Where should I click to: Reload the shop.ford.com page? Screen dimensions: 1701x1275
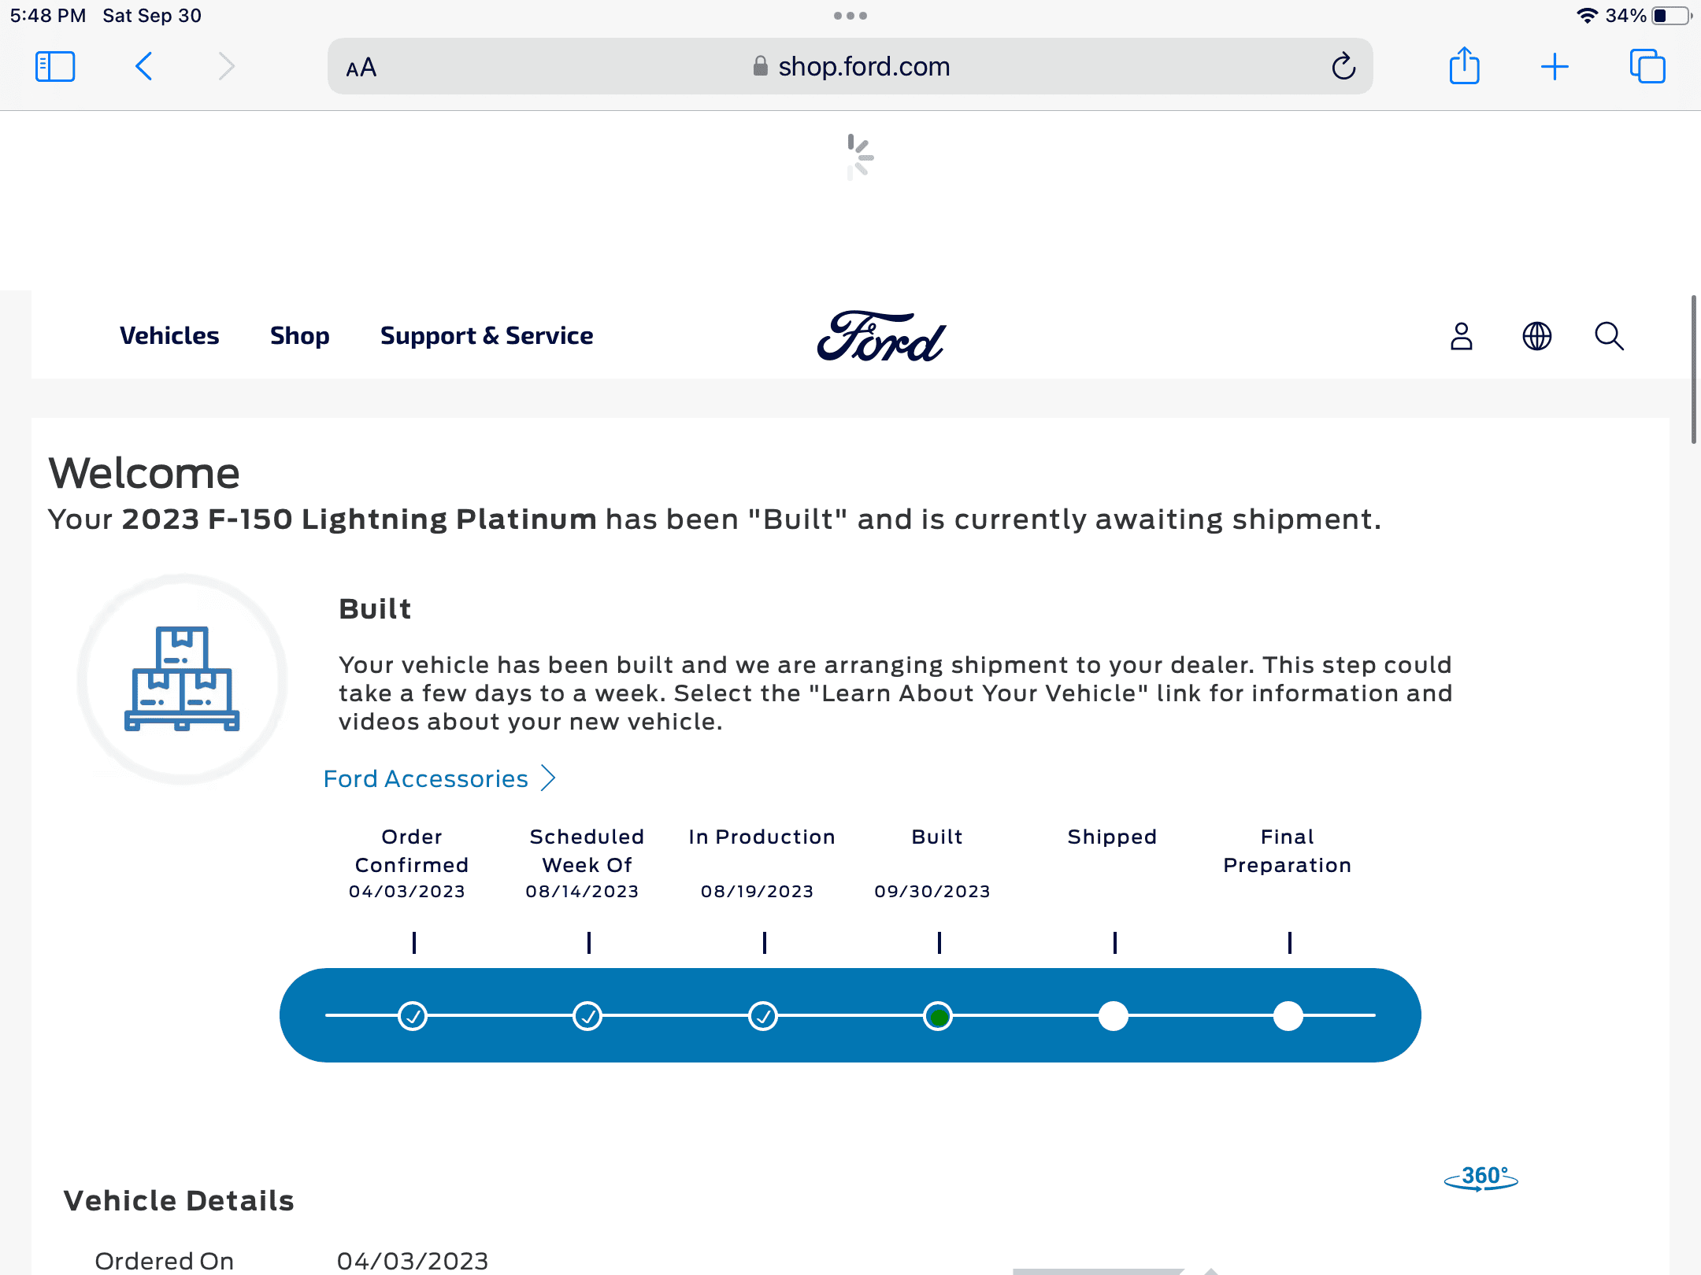1343,67
